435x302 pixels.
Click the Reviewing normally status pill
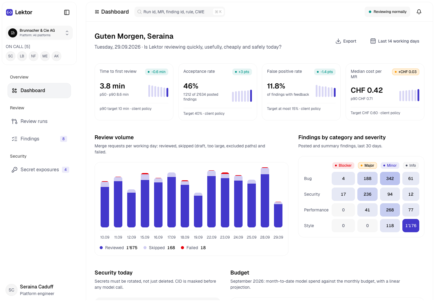(x=388, y=12)
